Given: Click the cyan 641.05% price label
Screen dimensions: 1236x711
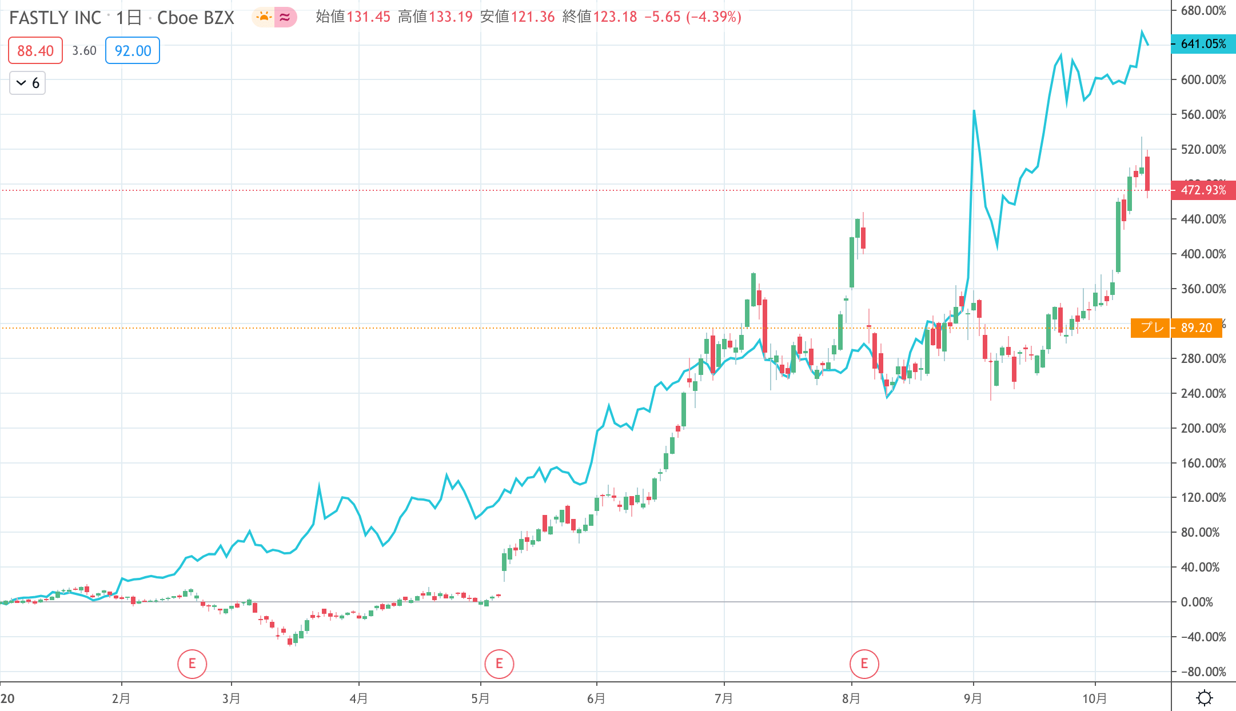Looking at the screenshot, I should coord(1203,44).
